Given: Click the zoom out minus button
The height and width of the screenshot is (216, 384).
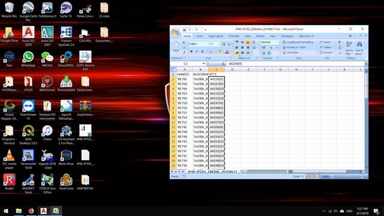Looking at the screenshot, I should point(332,176).
